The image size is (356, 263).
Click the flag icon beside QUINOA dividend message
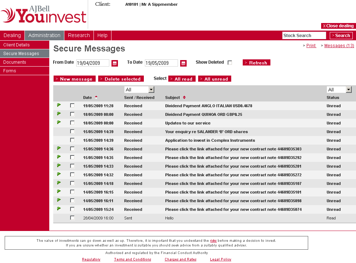coord(59,114)
